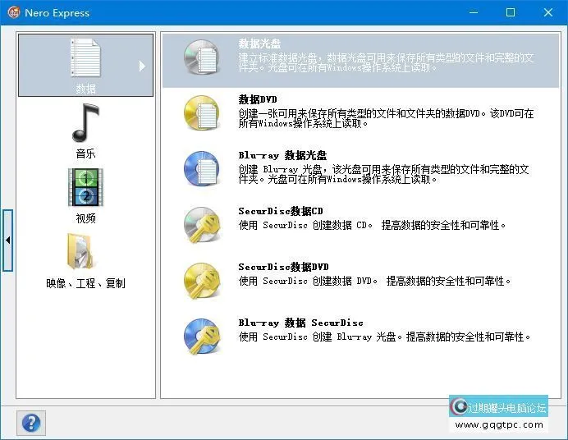
Task: Select the 视频 label
Action: (x=85, y=218)
